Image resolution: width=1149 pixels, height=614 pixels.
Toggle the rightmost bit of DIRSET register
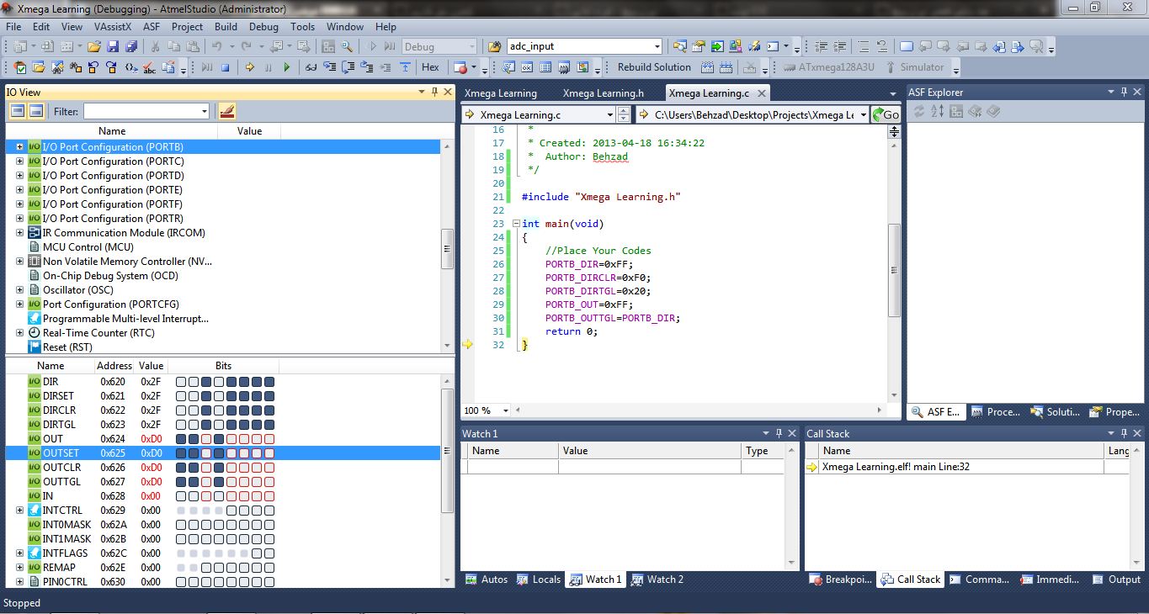(x=269, y=396)
